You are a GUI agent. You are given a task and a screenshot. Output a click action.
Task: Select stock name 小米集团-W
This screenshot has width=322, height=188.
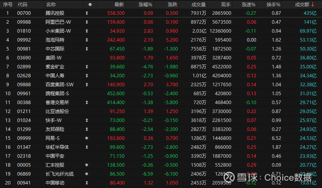point(58,31)
